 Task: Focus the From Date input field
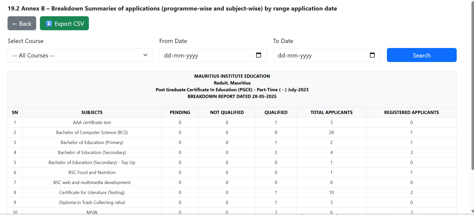point(206,55)
